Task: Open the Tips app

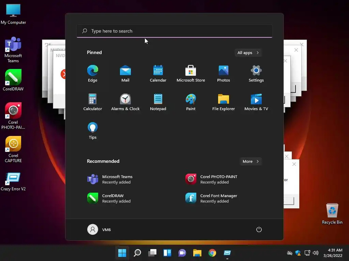Action: pos(93,131)
